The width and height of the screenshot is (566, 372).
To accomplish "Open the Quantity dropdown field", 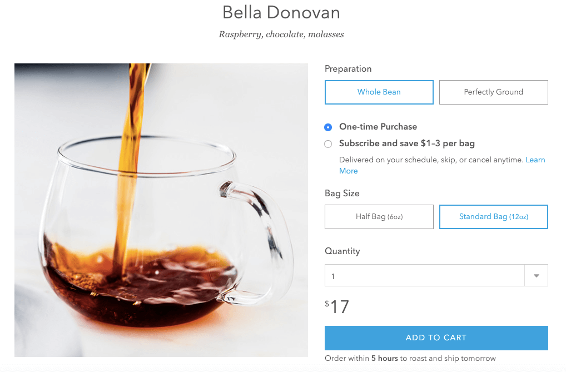I will point(436,275).
